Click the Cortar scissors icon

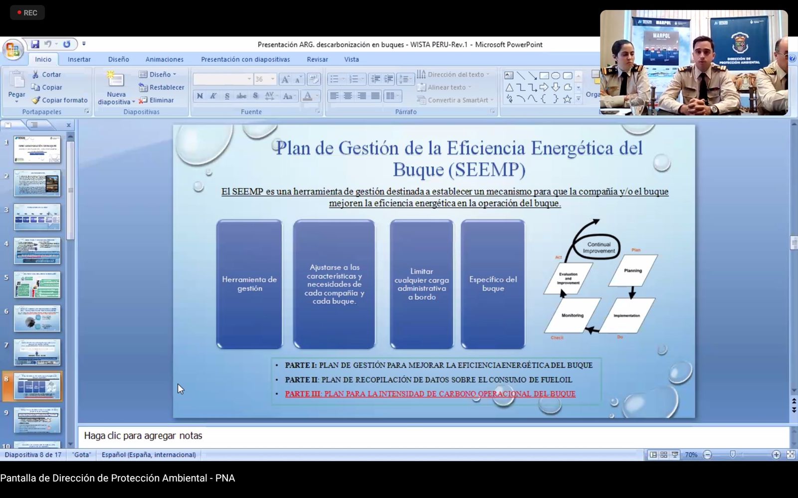(36, 74)
